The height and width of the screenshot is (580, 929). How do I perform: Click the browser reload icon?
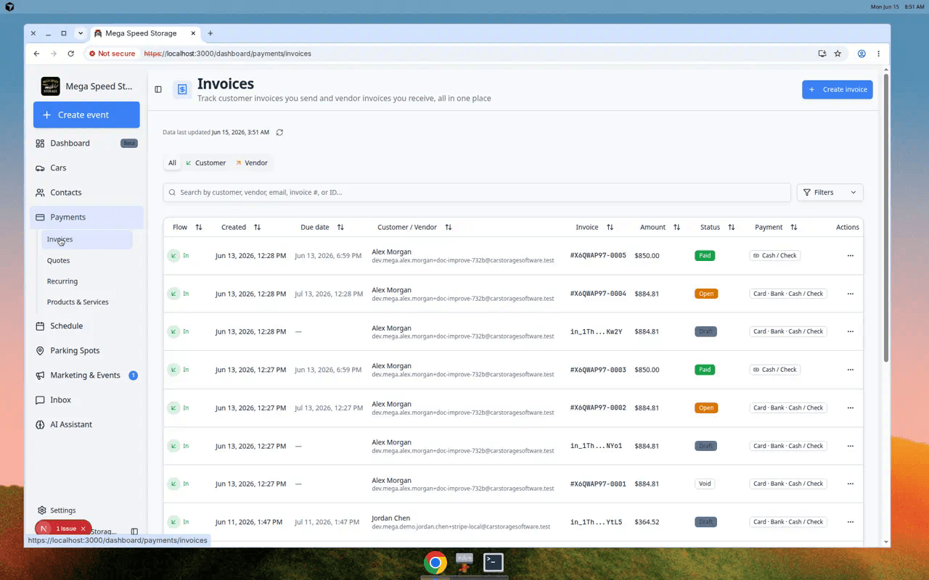point(70,54)
